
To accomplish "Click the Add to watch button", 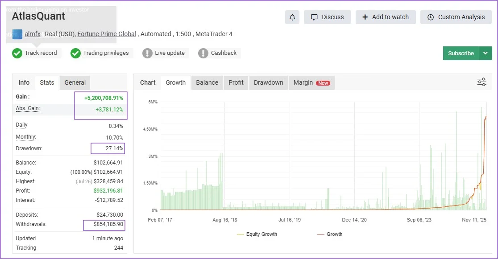I will tap(386, 17).
